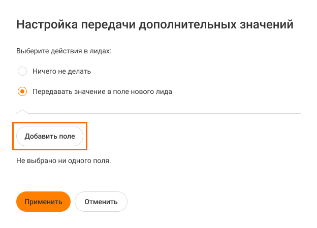Click the word "делать" in the first option
This screenshot has height=228, width=317.
pyautogui.click(x=79, y=71)
